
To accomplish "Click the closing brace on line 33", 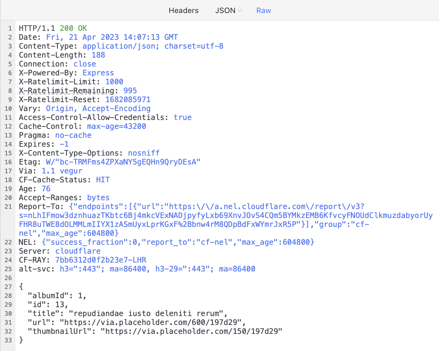I will tap(21, 340).
